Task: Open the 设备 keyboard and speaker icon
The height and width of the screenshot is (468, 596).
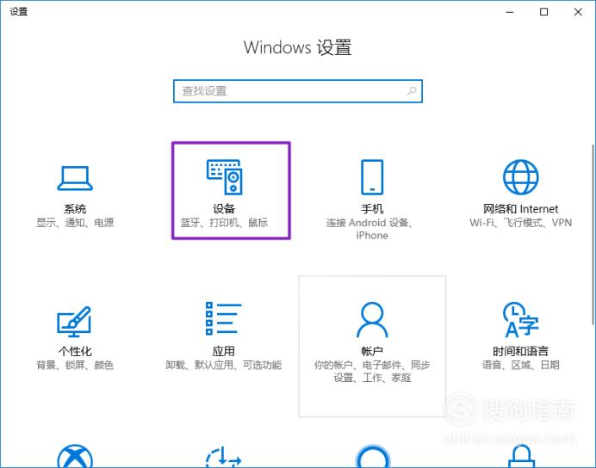Action: [x=225, y=177]
